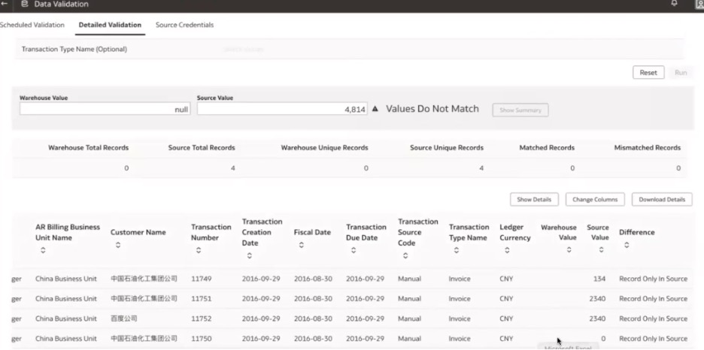Viewport: 704px width, 350px height.
Task: Click Mismatched Records header
Action: pos(648,147)
